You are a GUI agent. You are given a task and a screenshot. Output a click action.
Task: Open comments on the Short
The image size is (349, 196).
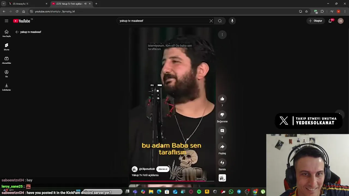(222, 131)
